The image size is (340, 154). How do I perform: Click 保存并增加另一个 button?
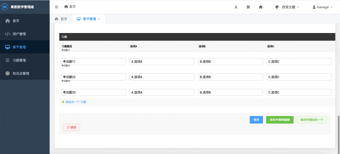point(312,120)
